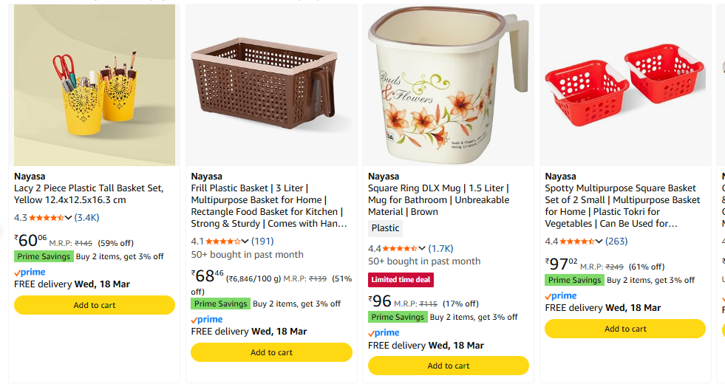The height and width of the screenshot is (387, 725).
Task: Add Frill Plastic Basket to cart
Action: tap(272, 352)
